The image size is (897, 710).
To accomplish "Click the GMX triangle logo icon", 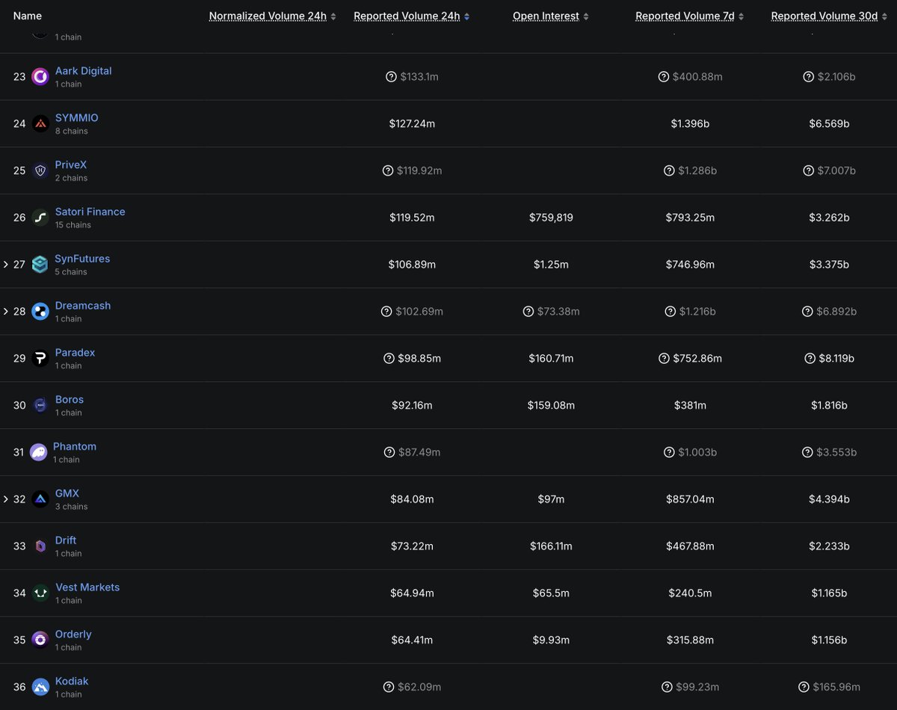I will point(40,499).
